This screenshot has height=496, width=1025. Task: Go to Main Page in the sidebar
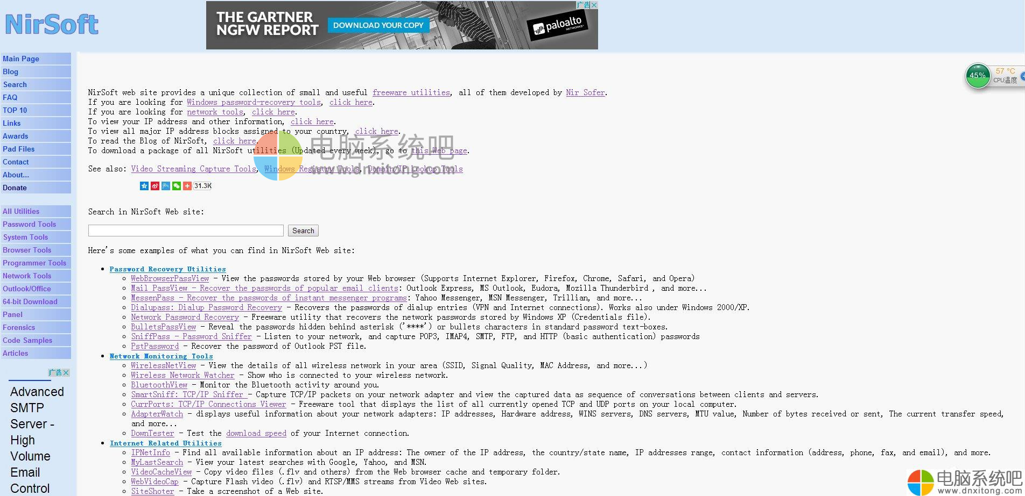click(36, 59)
